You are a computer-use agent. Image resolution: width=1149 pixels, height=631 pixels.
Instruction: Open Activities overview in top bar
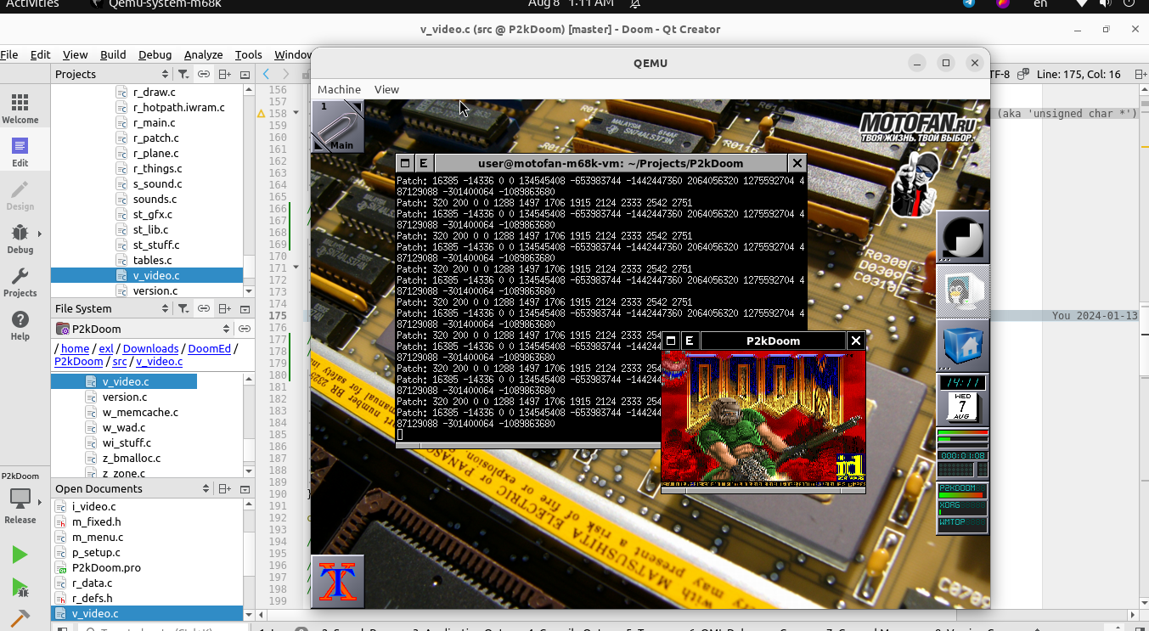[x=32, y=3]
